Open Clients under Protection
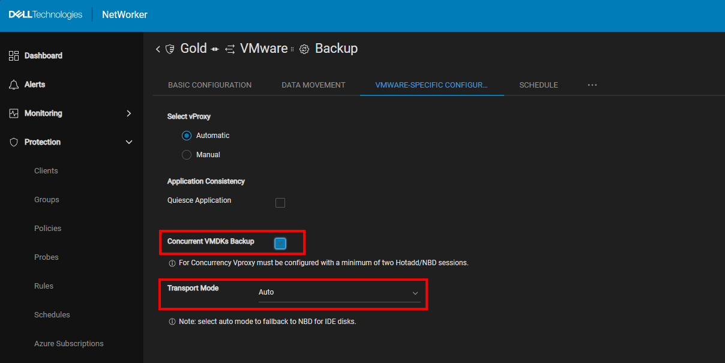The width and height of the screenshot is (725, 363). (46, 171)
